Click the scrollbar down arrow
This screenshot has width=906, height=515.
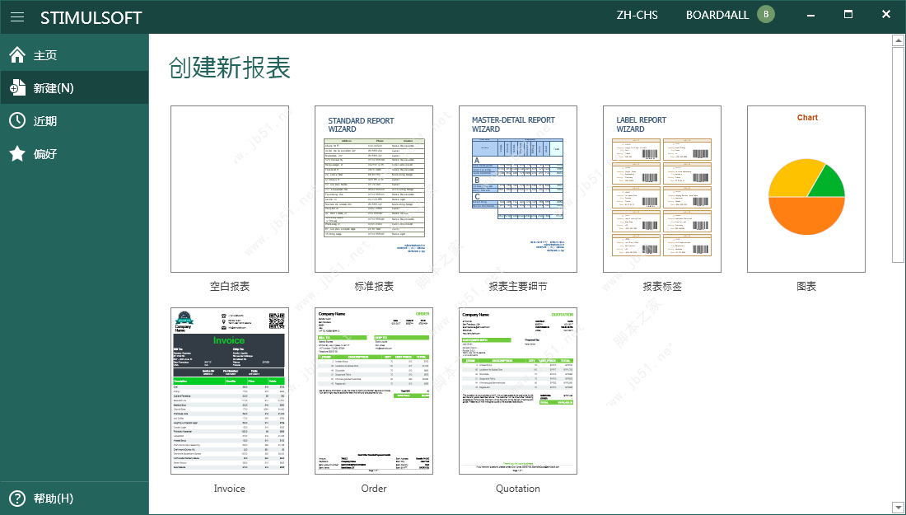(899, 508)
